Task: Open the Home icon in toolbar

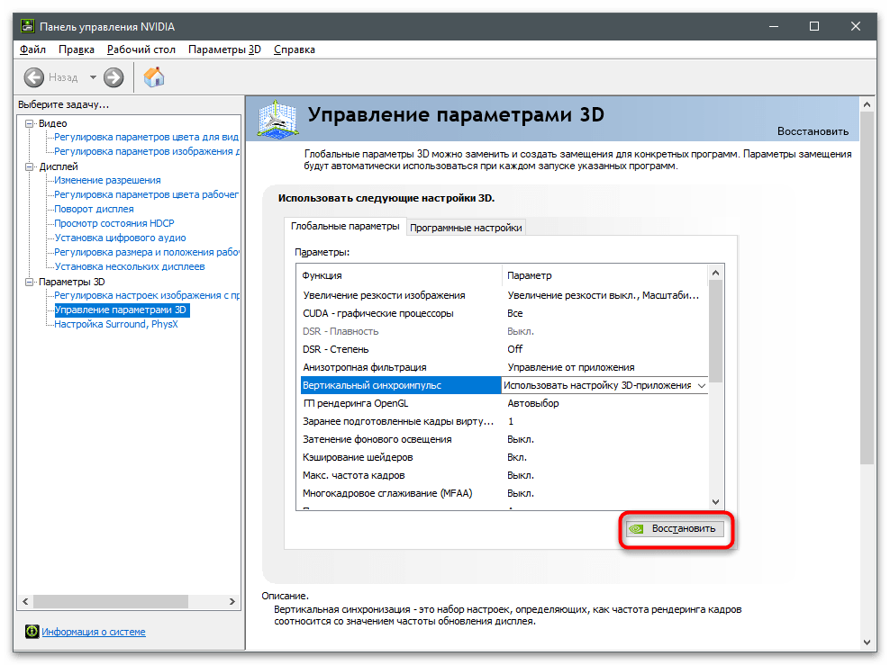Action: pos(154,77)
